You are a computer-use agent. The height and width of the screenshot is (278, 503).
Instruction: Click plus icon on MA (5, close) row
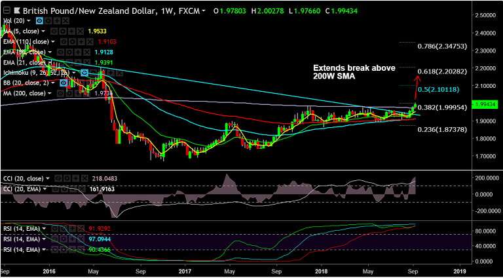click(71, 31)
